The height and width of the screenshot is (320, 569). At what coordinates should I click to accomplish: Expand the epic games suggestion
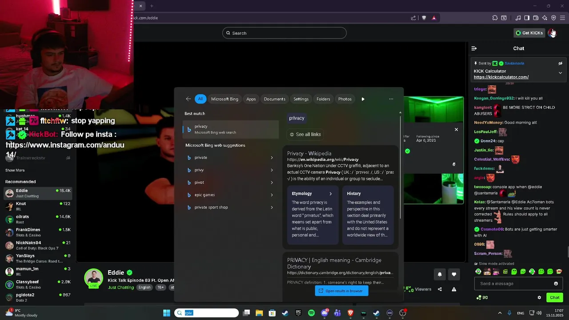pyautogui.click(x=272, y=195)
